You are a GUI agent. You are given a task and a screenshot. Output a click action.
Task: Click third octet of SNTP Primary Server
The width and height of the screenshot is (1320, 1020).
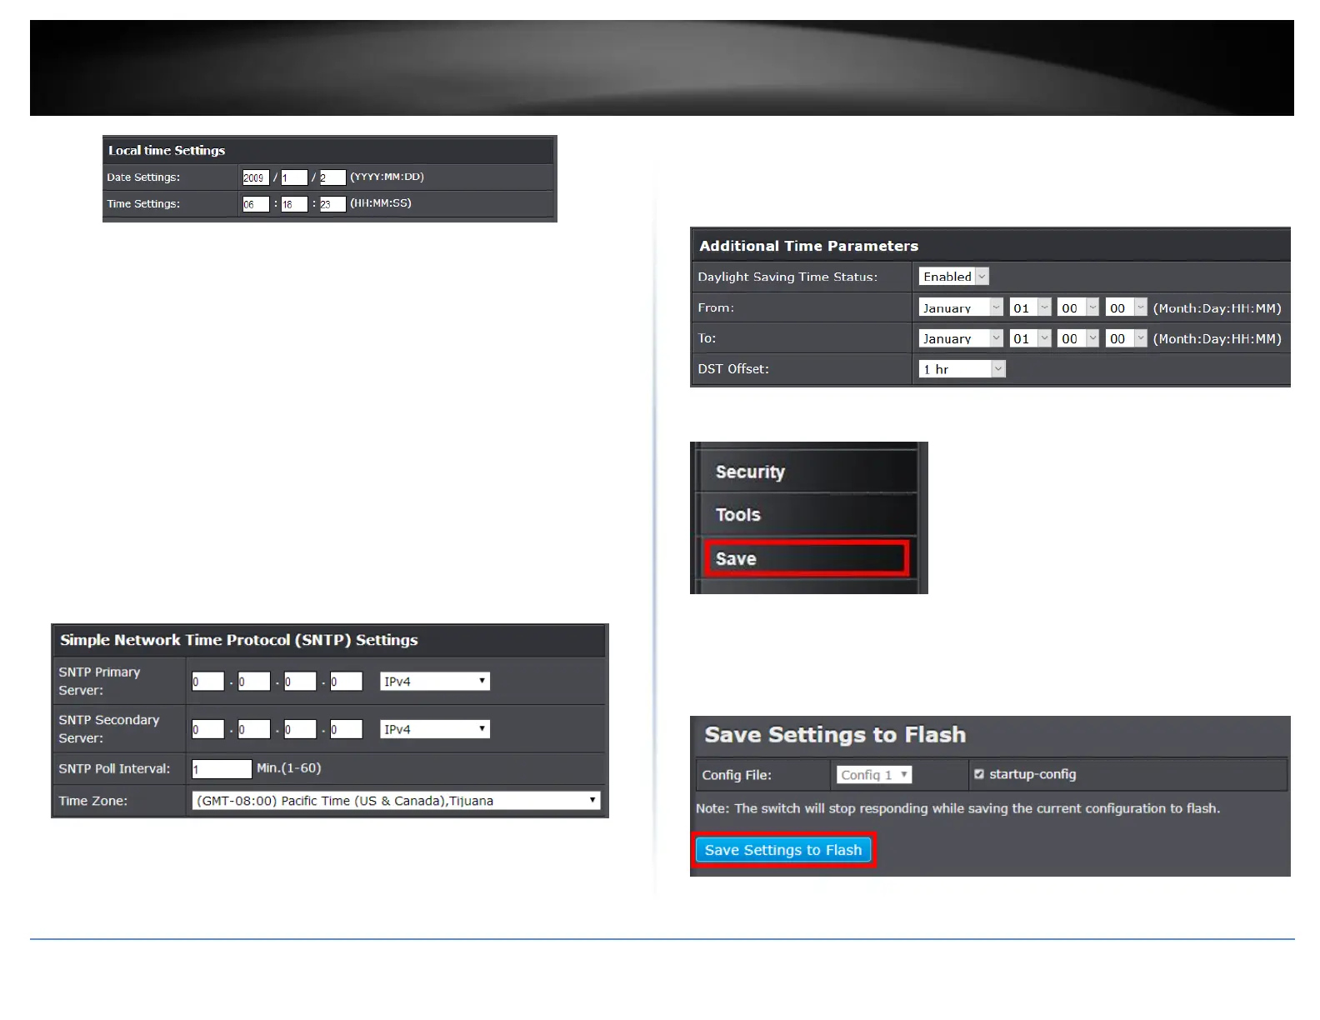[x=300, y=682]
